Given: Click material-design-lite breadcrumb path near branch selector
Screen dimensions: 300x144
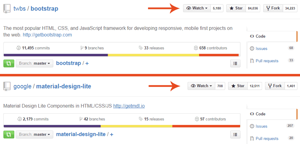Looking at the screenshot, I should tap(81, 134).
